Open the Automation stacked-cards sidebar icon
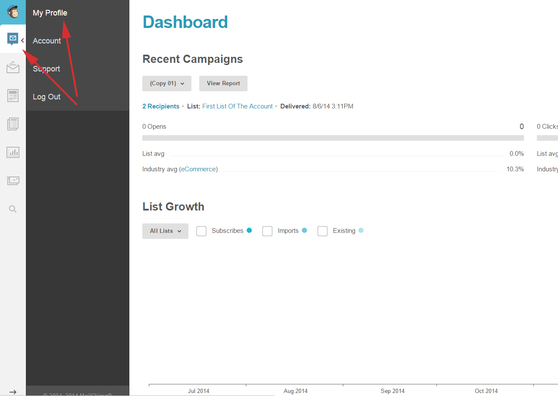Screen dimensions: 558x396 pyautogui.click(x=13, y=180)
